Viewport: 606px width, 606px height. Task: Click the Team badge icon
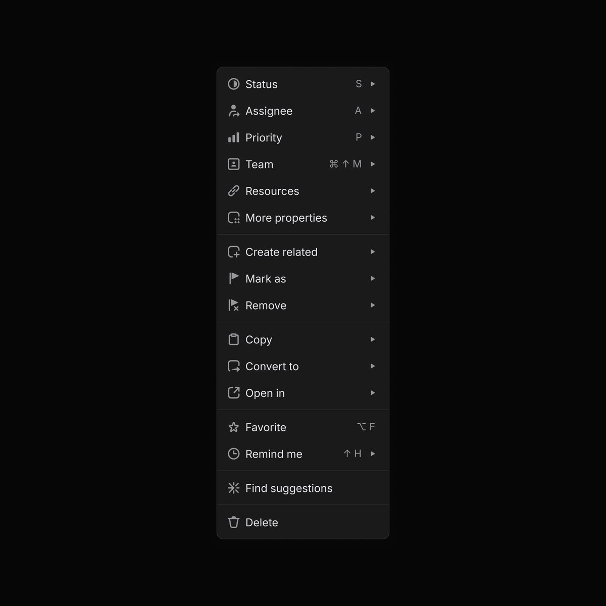point(233,164)
